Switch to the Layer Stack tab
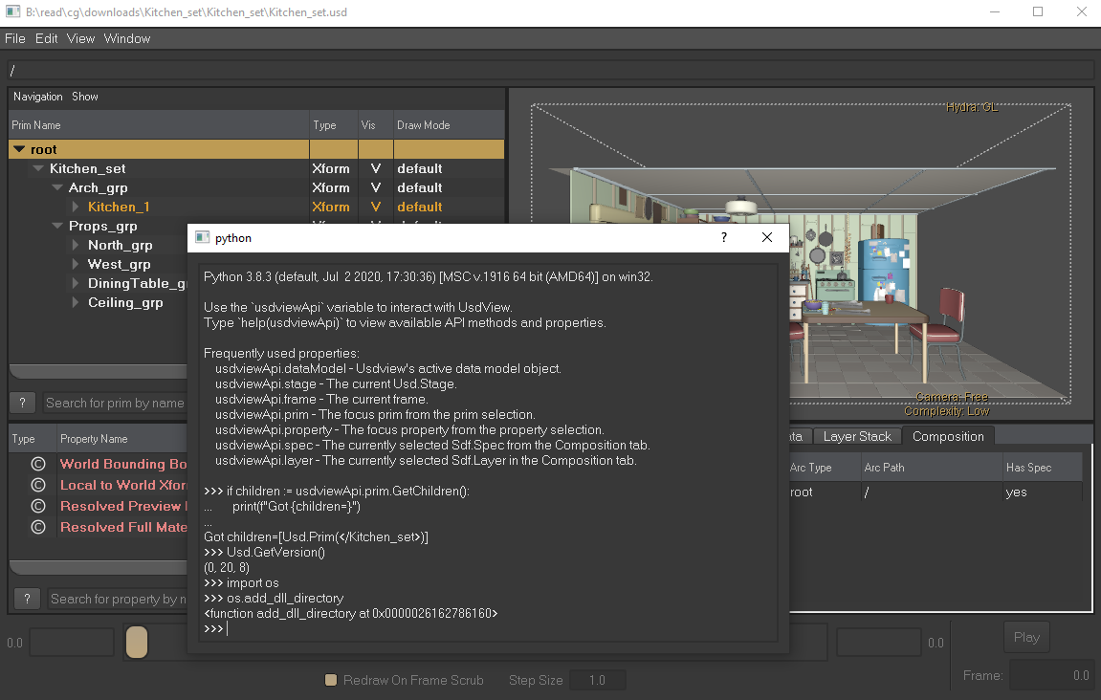 point(857,435)
